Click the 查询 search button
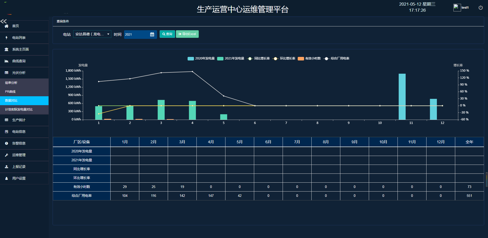488x238 pixels. [x=167, y=34]
